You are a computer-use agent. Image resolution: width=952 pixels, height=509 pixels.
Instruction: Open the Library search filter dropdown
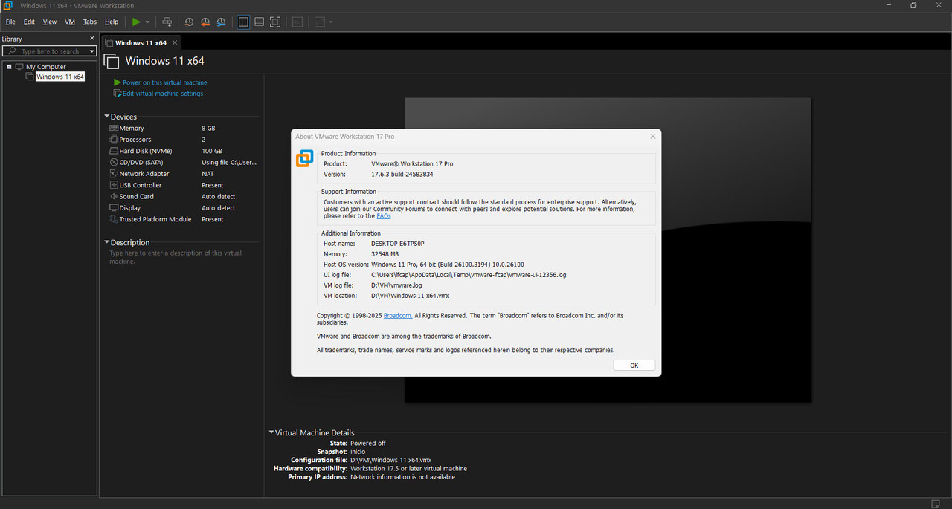[x=92, y=51]
